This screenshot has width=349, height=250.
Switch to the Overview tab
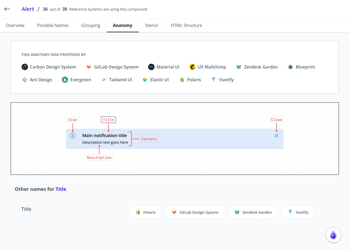point(15,25)
